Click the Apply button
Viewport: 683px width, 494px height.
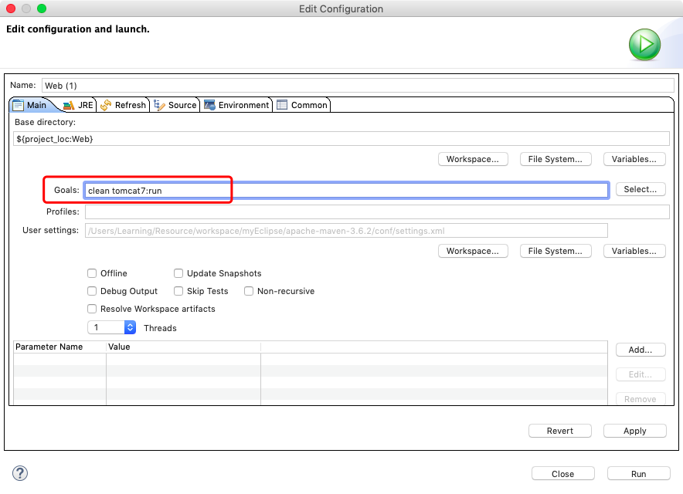click(x=634, y=431)
